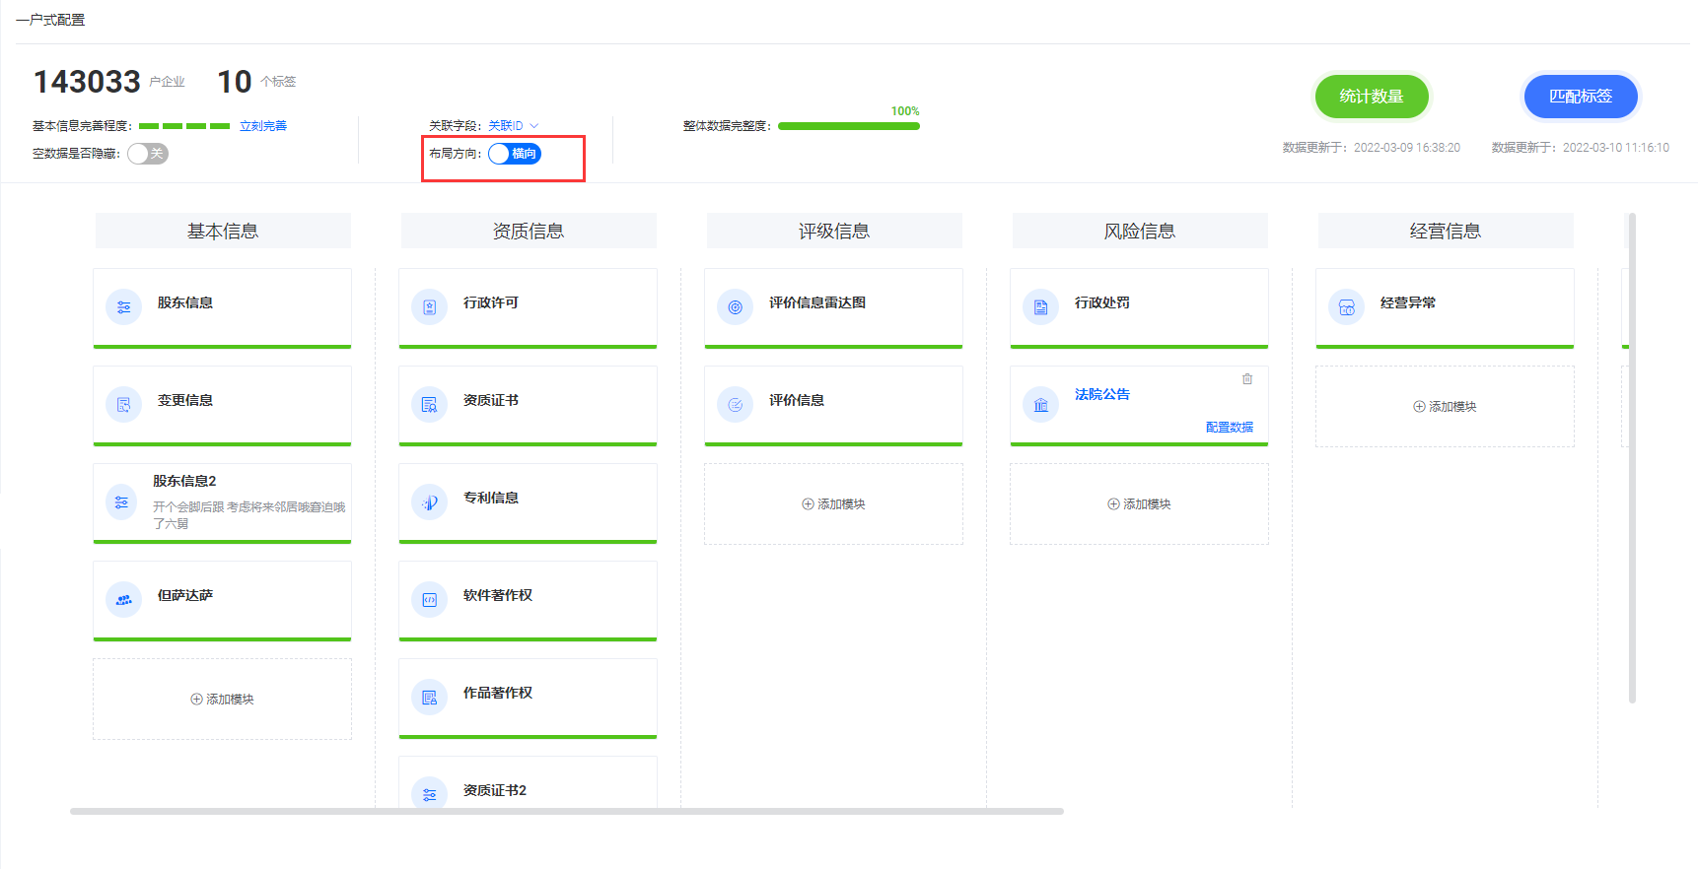
Task: Click the 评价信息雷达图 card title
Action: point(817,302)
